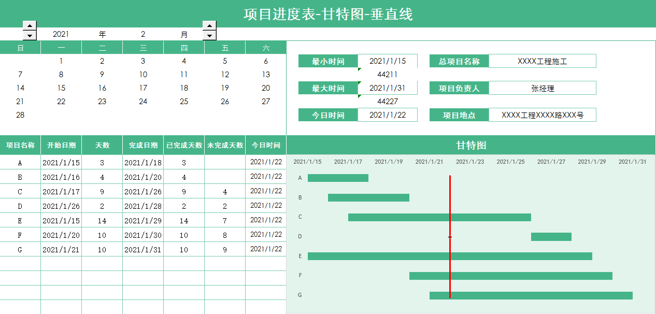Select the 今日时间 value 2021/1/22 in info panel

click(388, 115)
